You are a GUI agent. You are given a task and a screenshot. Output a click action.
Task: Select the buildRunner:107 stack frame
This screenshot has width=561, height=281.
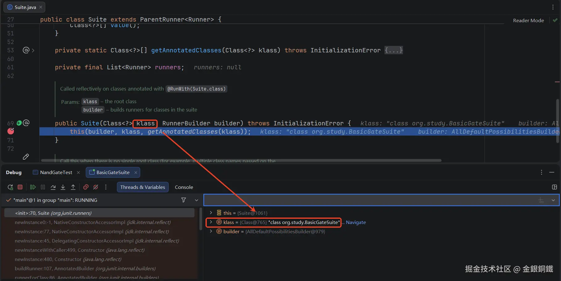[99, 268]
